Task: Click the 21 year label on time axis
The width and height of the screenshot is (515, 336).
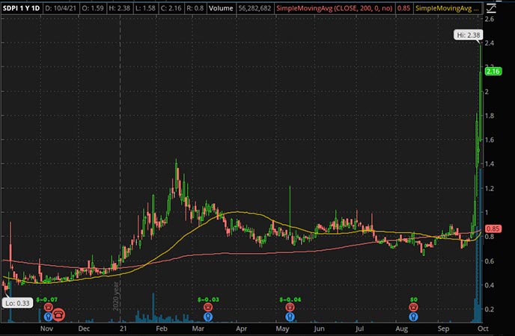Action: coord(123,329)
